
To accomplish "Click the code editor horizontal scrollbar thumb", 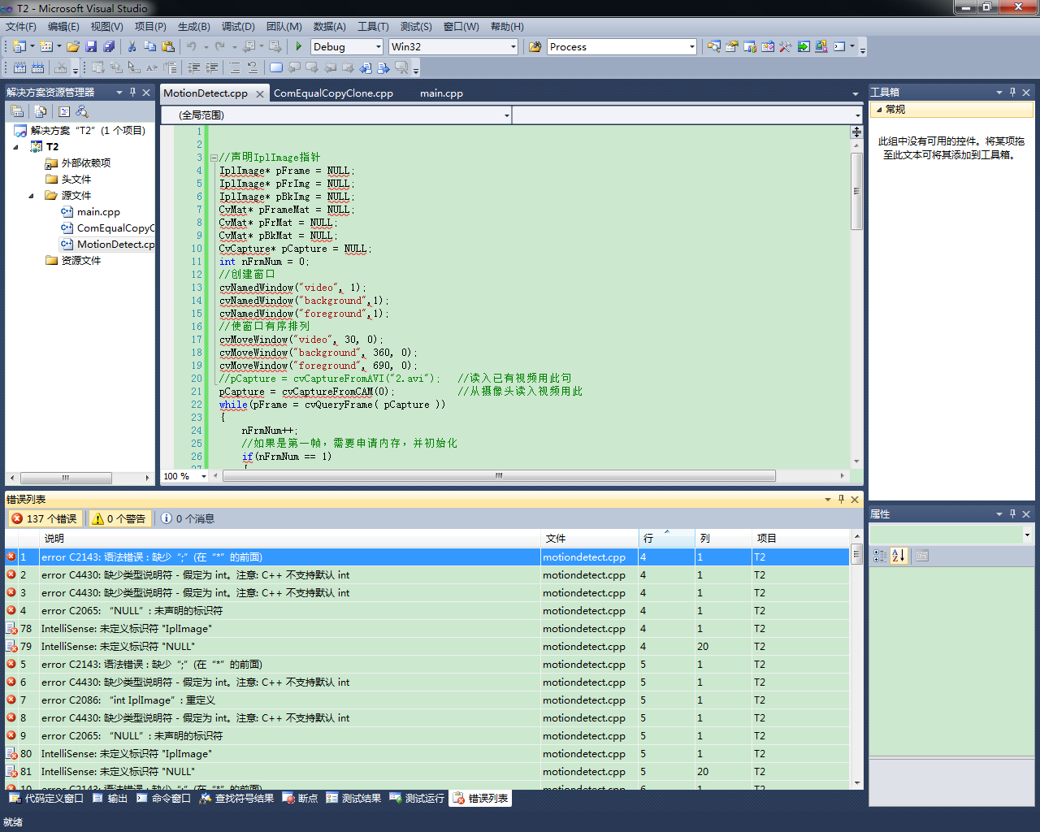I will click(499, 476).
